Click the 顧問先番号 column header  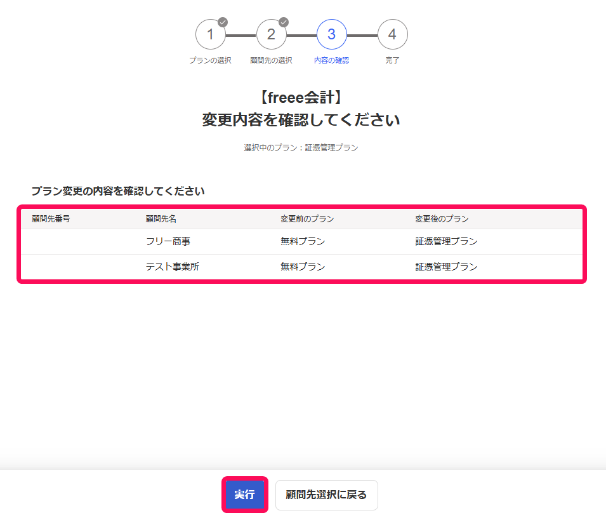pos(51,219)
